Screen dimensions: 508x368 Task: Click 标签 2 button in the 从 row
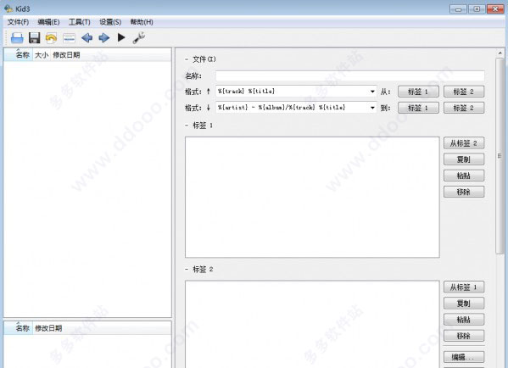coord(464,92)
